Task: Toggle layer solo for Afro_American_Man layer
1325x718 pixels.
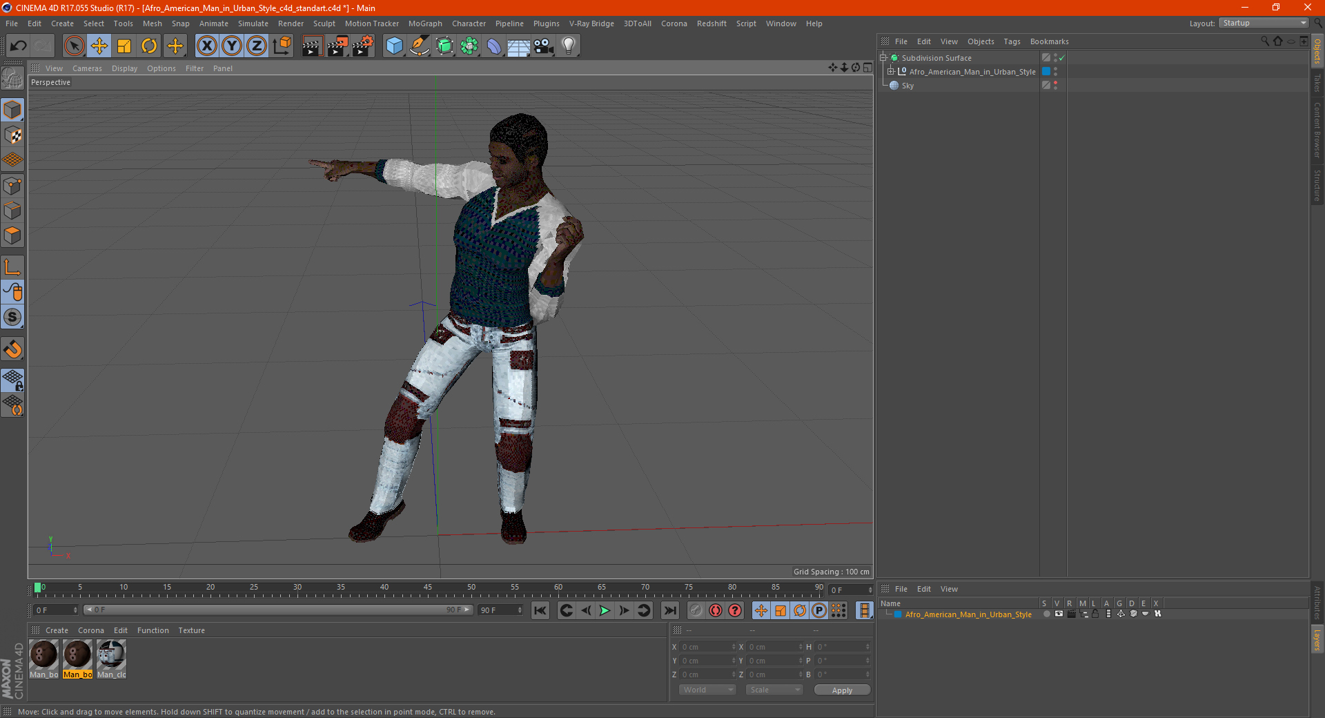Action: click(1047, 614)
